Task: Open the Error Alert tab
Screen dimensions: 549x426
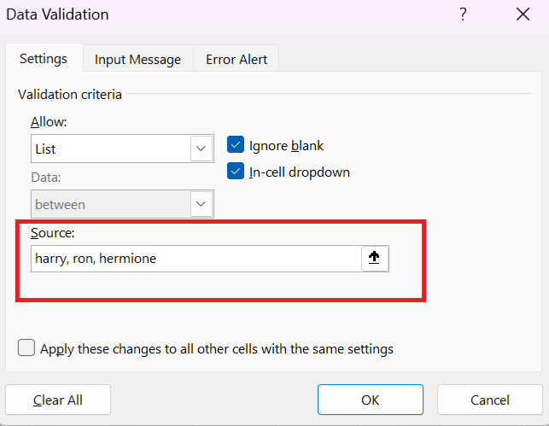Action: pos(237,59)
